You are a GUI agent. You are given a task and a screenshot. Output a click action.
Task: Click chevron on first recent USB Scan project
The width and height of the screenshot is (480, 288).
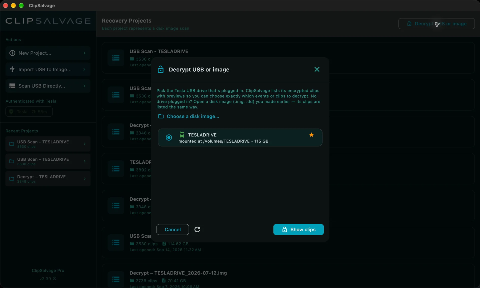tap(85, 144)
